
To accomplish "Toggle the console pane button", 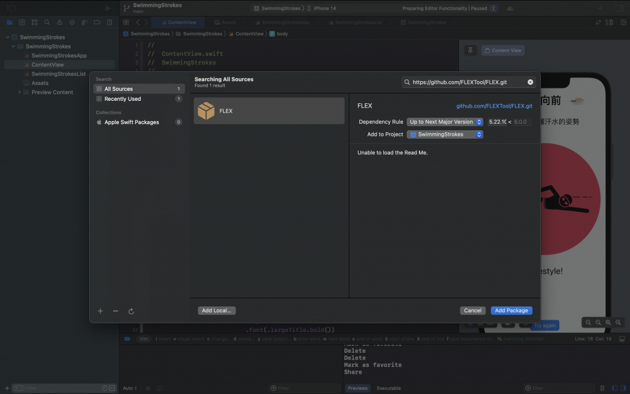I will coord(623,388).
